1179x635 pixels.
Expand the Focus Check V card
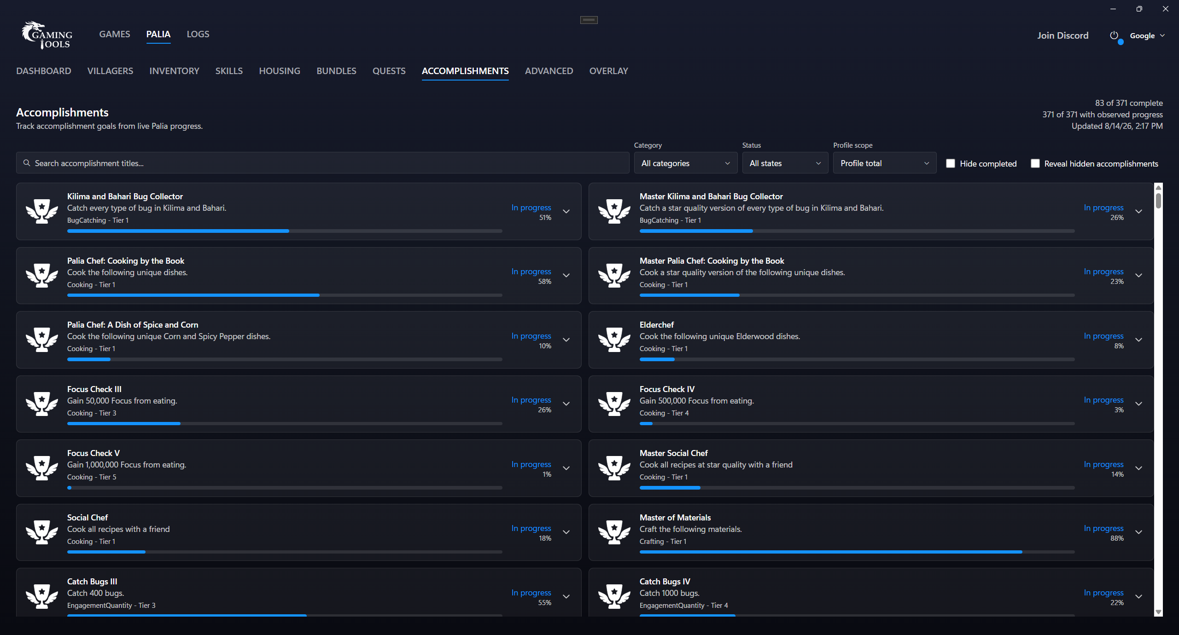[566, 468]
